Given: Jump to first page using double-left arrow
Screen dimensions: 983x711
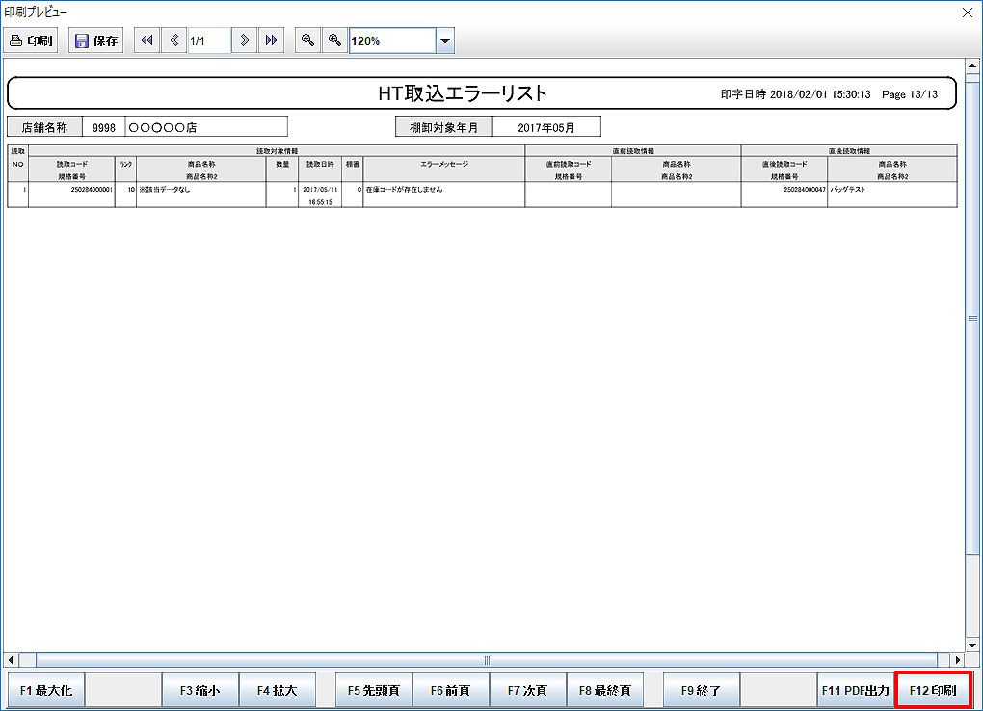Looking at the screenshot, I should pos(146,40).
